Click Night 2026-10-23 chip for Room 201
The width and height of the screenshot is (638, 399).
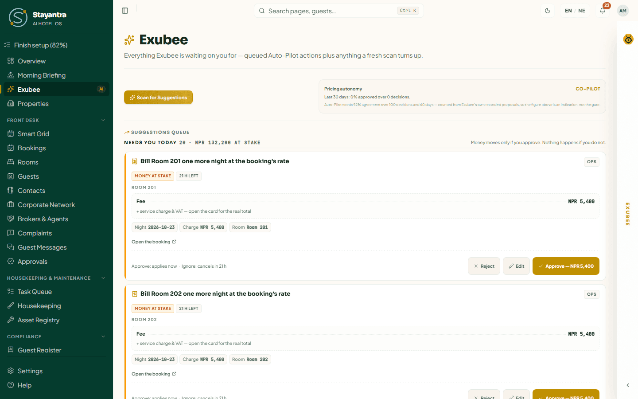tap(155, 227)
